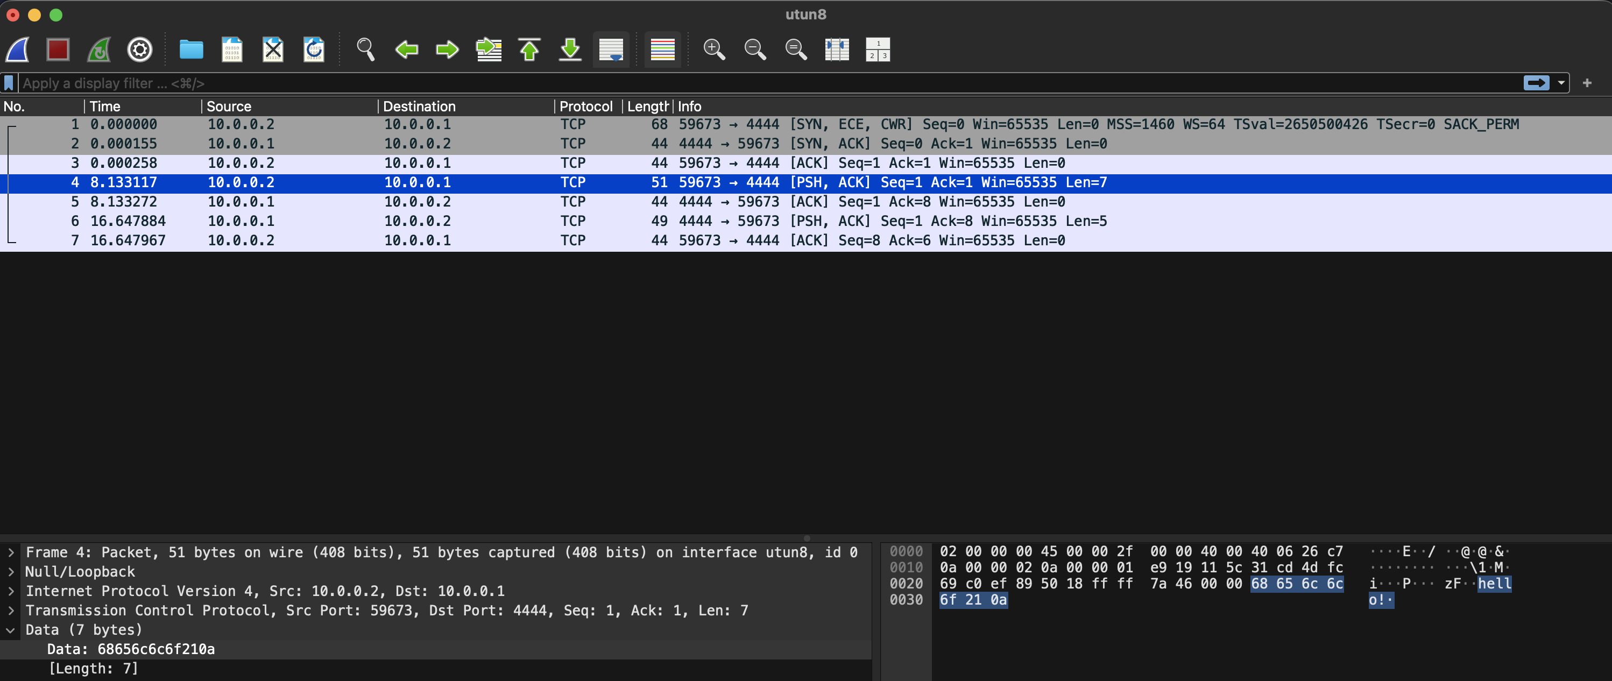This screenshot has width=1612, height=681.
Task: Expand Internet Protocol Version 4 section
Action: click(x=11, y=591)
